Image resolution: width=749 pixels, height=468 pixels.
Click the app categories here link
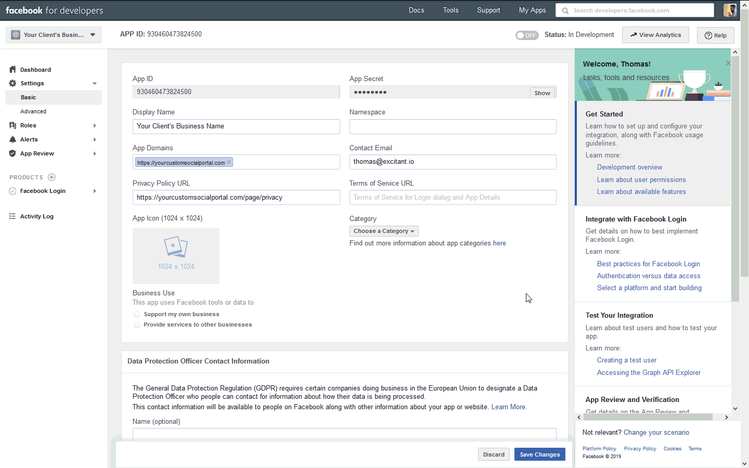[499, 243]
